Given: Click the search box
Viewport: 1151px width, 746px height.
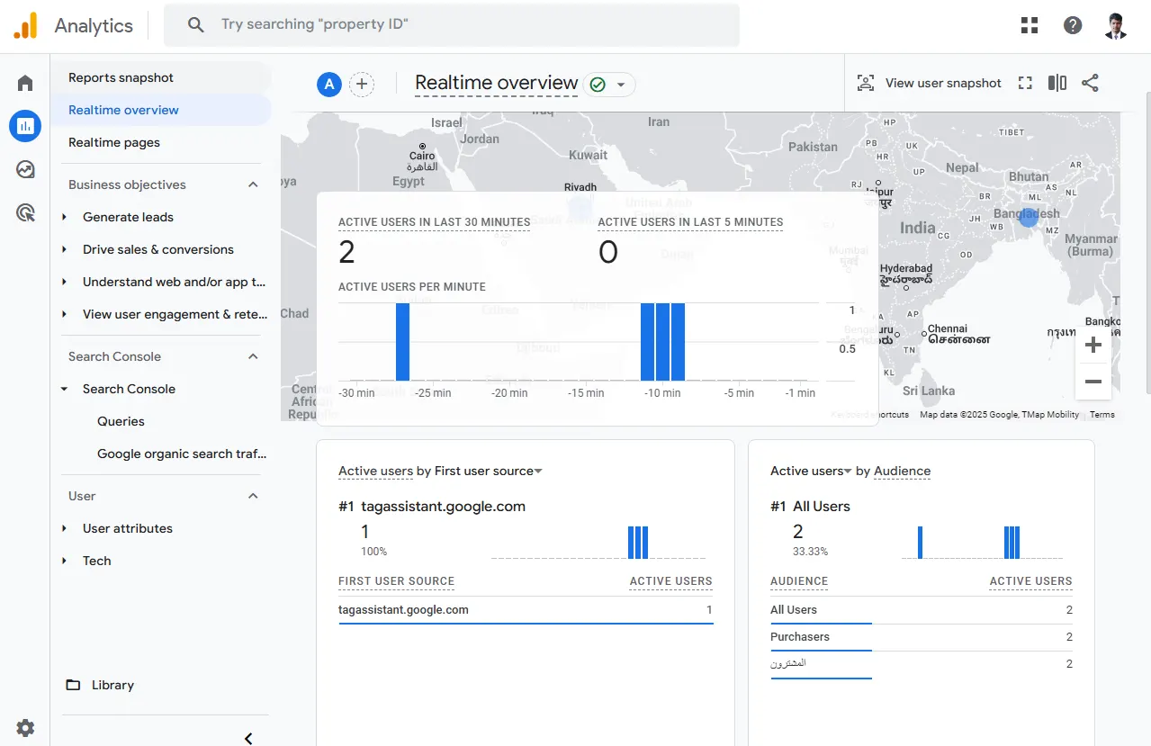Looking at the screenshot, I should [452, 24].
